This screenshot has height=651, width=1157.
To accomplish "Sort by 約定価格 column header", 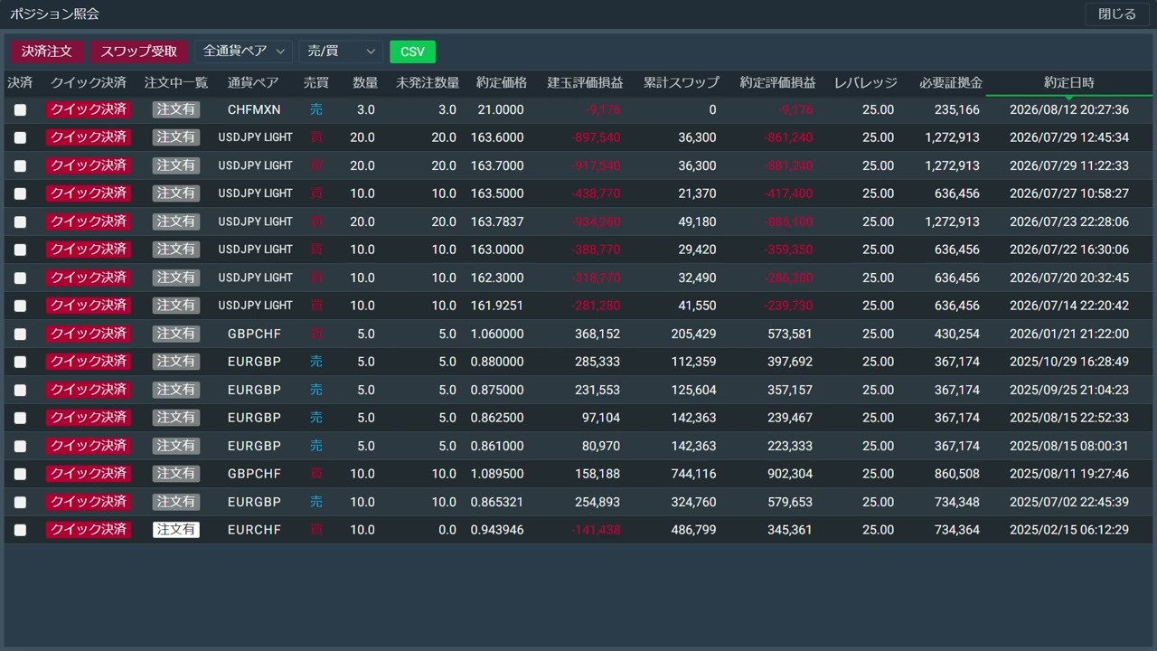I will [502, 82].
